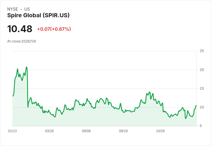Click the +0.07(+0.67%) price change

[x=54, y=29]
